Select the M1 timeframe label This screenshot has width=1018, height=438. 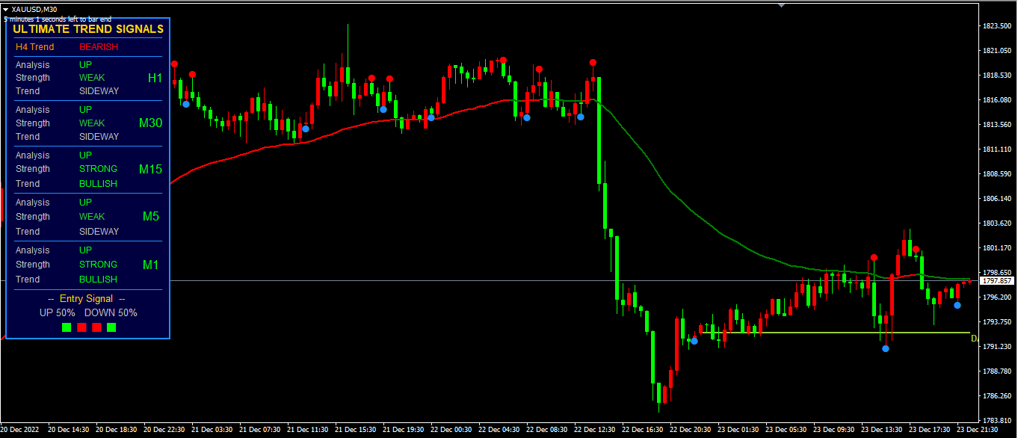pyautogui.click(x=152, y=265)
